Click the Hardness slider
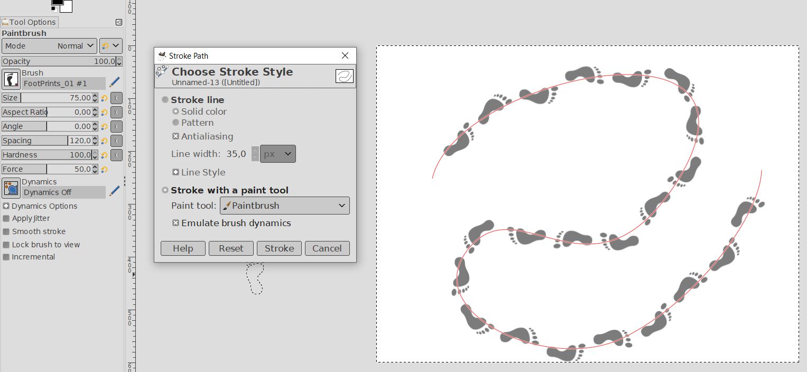 [47, 155]
